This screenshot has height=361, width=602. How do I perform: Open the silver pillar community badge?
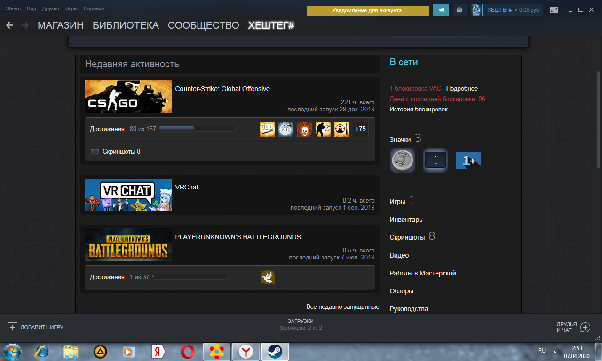click(403, 160)
